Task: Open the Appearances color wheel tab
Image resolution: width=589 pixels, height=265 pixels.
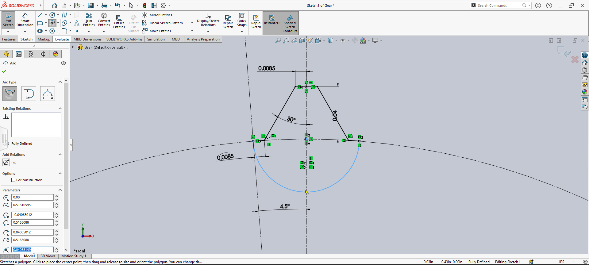Action: tap(56, 54)
